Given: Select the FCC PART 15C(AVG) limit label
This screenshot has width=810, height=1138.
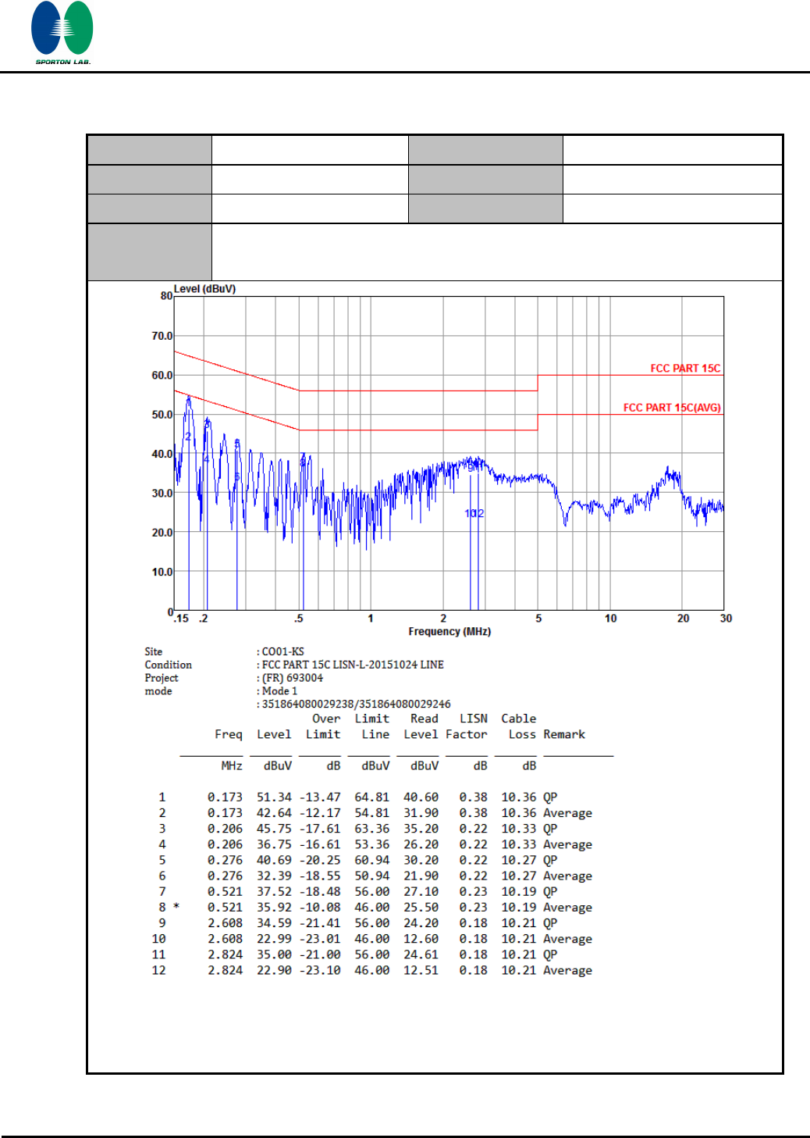Looking at the screenshot, I should [672, 408].
